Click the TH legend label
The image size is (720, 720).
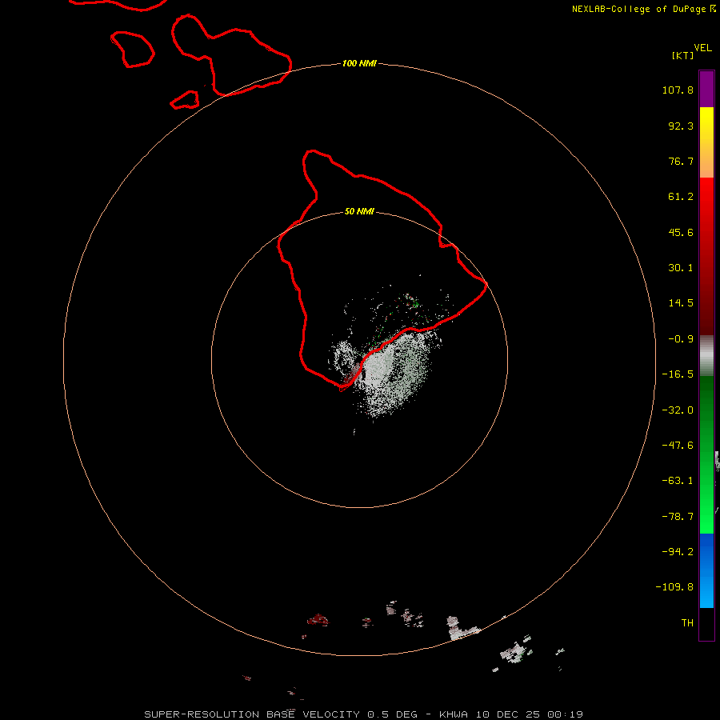coord(687,623)
